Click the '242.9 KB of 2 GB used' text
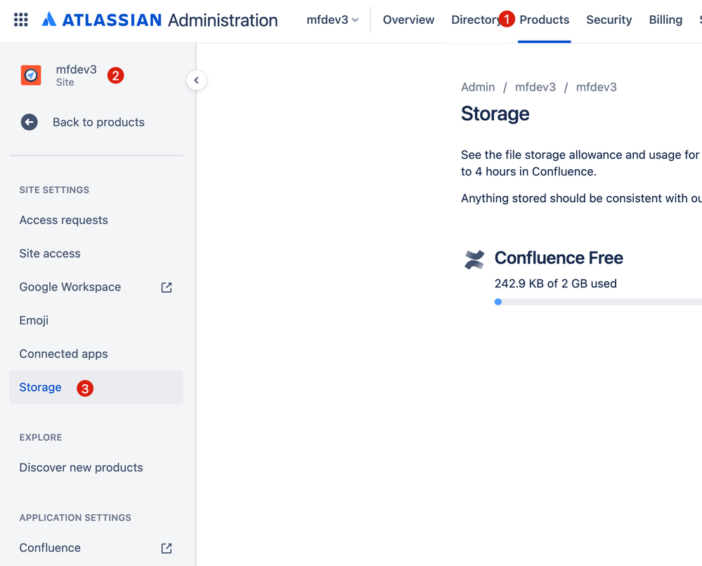702x566 pixels. tap(555, 284)
